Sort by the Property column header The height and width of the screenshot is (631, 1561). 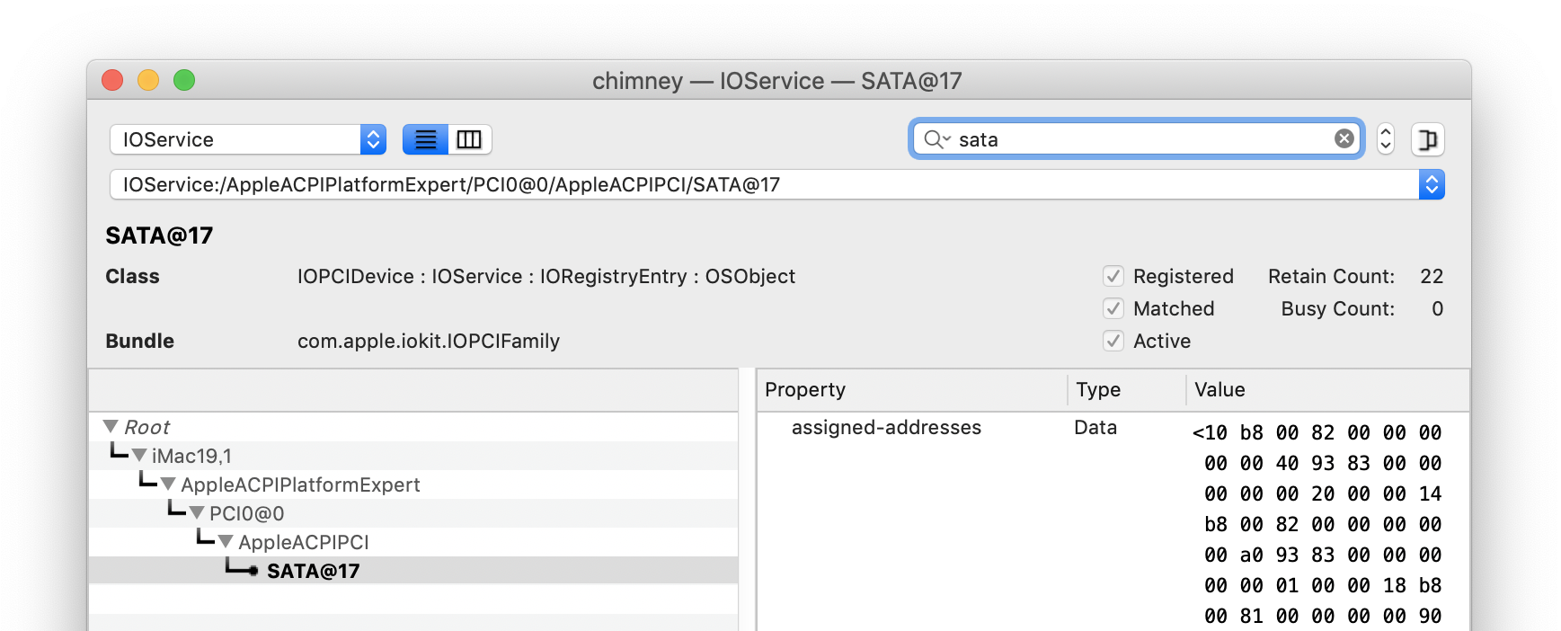click(x=911, y=389)
